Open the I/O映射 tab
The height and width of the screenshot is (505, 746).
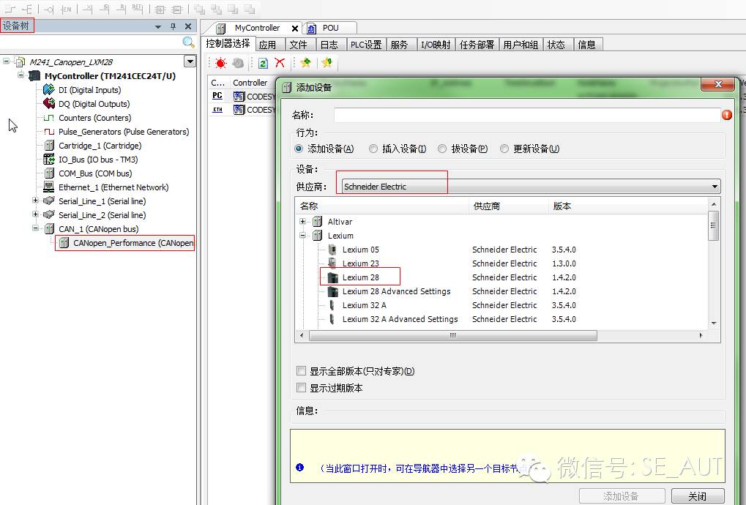[436, 45]
